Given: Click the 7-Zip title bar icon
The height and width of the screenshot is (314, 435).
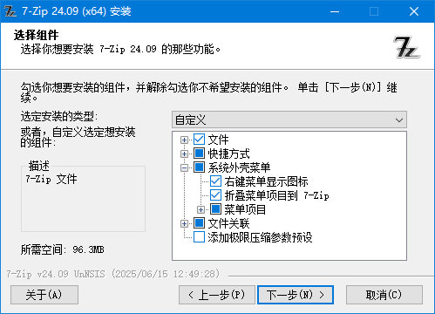Looking at the screenshot, I should click(10, 11).
